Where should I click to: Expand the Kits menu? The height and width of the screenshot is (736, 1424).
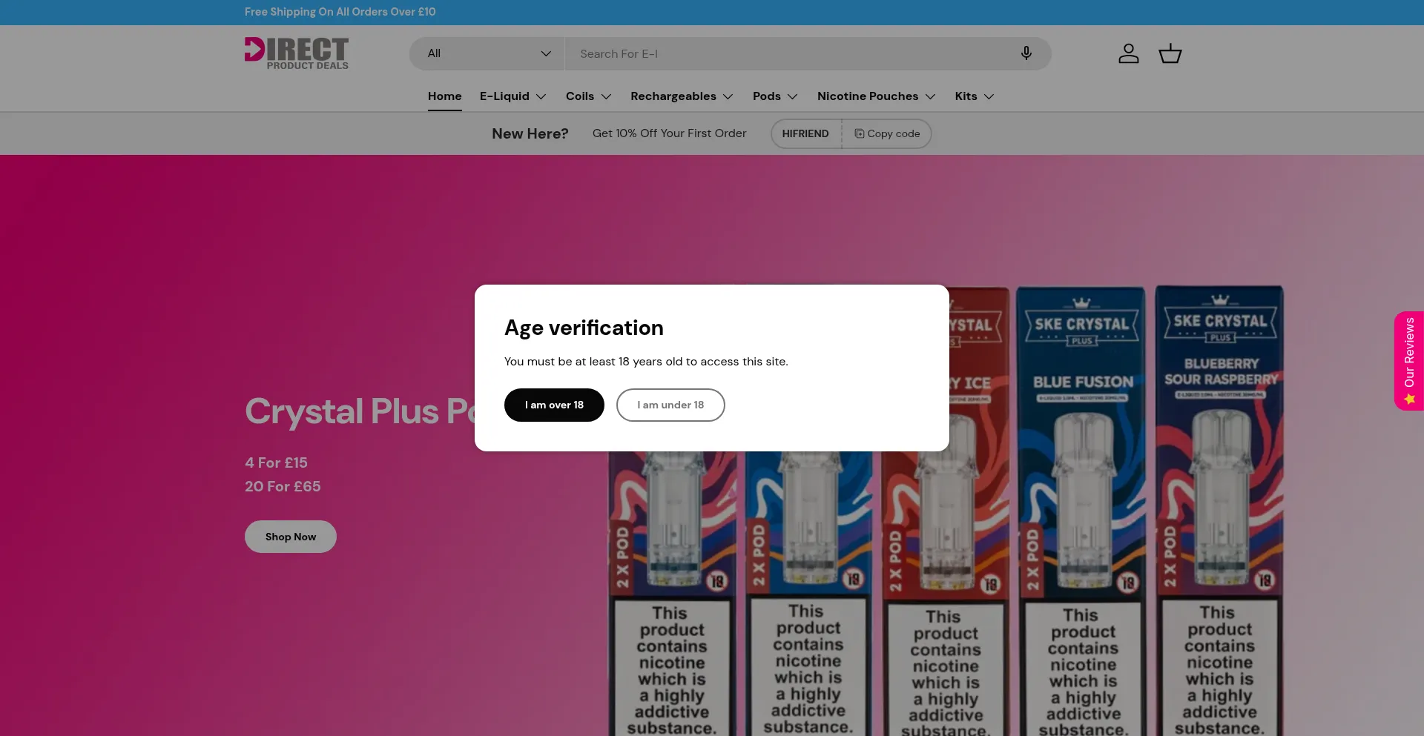(x=975, y=96)
